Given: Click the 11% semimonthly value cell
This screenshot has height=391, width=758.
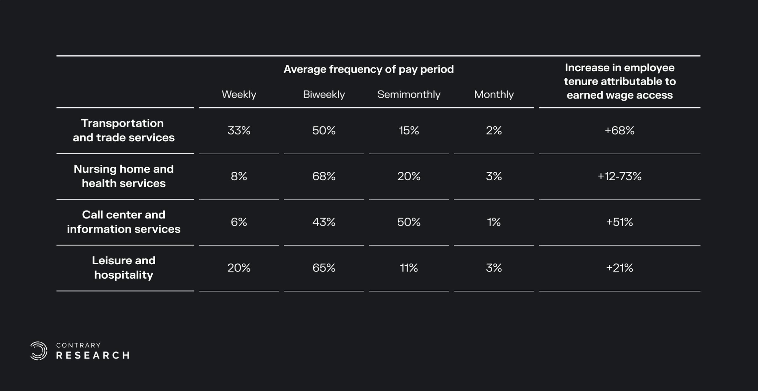Looking at the screenshot, I should tap(409, 268).
